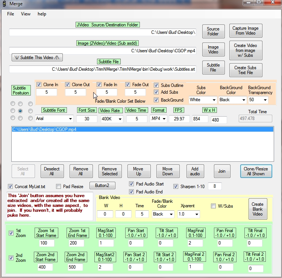Click the Deselect All button
This screenshot has height=278, width=282.
pos(52,171)
